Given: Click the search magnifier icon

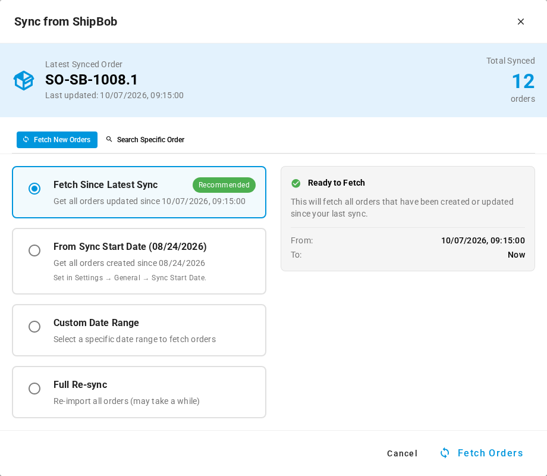Looking at the screenshot, I should tap(109, 139).
